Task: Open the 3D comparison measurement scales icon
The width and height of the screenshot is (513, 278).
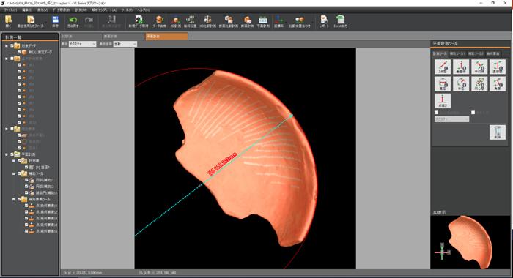Action: pyautogui.click(x=207, y=21)
